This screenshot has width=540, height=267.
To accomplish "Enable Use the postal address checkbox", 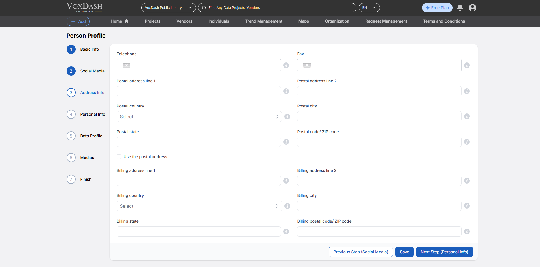I will click(x=119, y=157).
